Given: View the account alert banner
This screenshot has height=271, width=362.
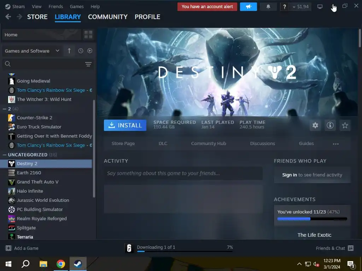Looking at the screenshot, I should click(x=207, y=7).
